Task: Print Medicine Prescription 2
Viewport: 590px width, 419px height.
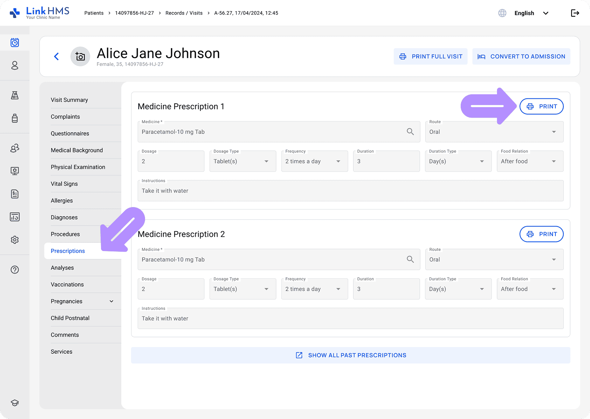Action: coord(541,234)
